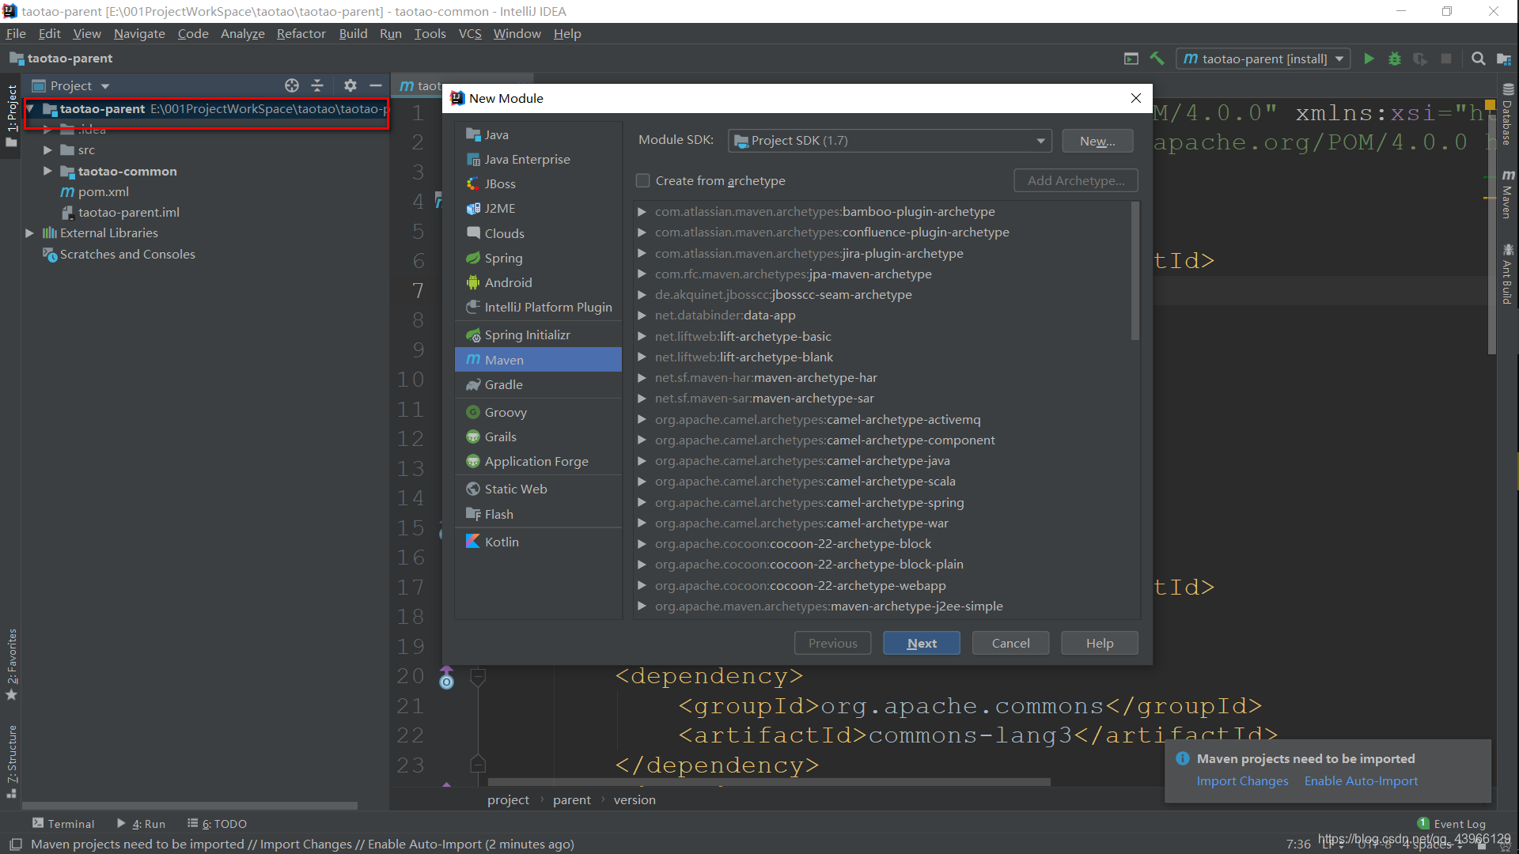Choose the Spring module type
This screenshot has width=1519, height=854.
tap(539, 259)
